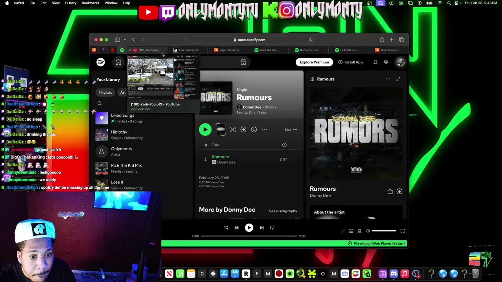Toggle repeat in the bottom player bar

(x=272, y=228)
